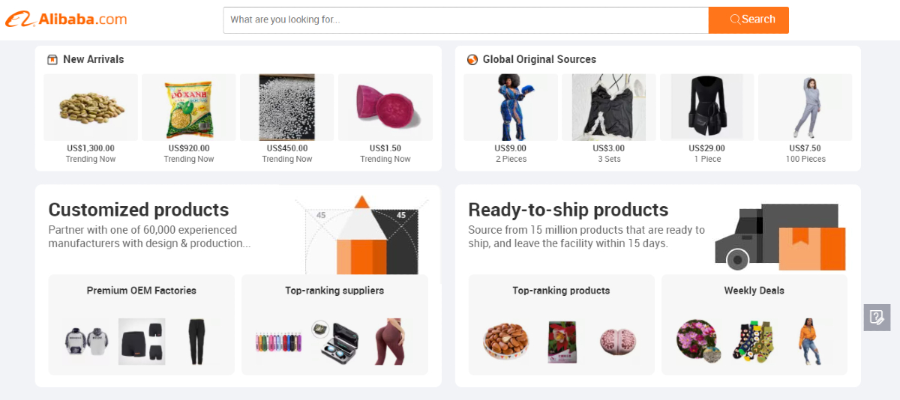Select the US$1.50 purple sweet potato item
The height and width of the screenshot is (400, 900).
pos(385,107)
